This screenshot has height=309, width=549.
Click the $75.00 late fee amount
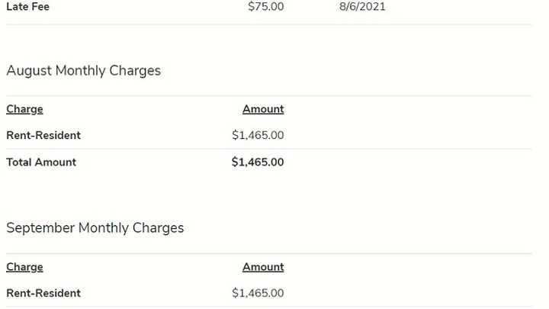click(266, 6)
